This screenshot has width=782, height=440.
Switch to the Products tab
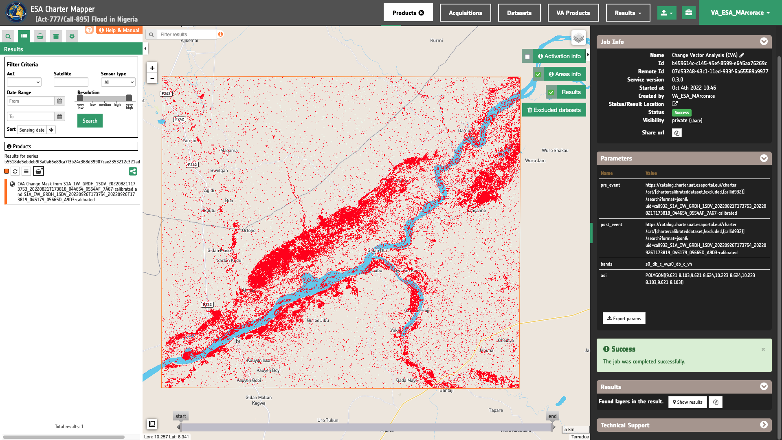click(408, 13)
